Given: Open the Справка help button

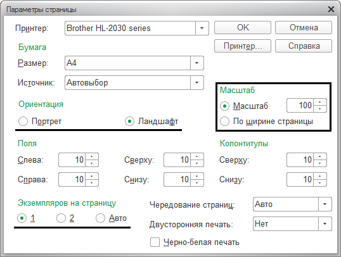Looking at the screenshot, I should point(304,46).
